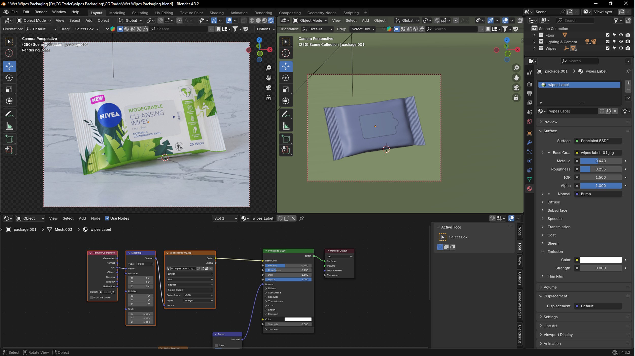Click the Measure tool in right viewport
The height and width of the screenshot is (356, 635).
click(286, 126)
